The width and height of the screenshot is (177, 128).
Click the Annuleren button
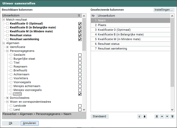(30, 123)
